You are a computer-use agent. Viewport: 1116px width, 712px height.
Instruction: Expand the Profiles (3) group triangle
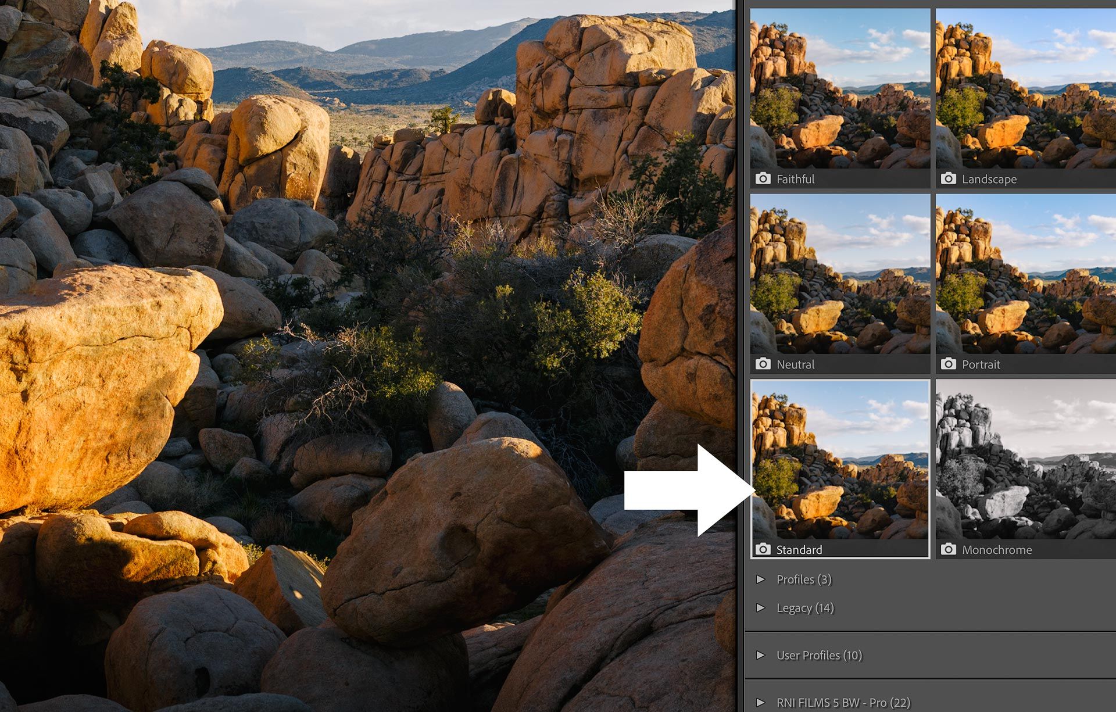click(x=760, y=579)
